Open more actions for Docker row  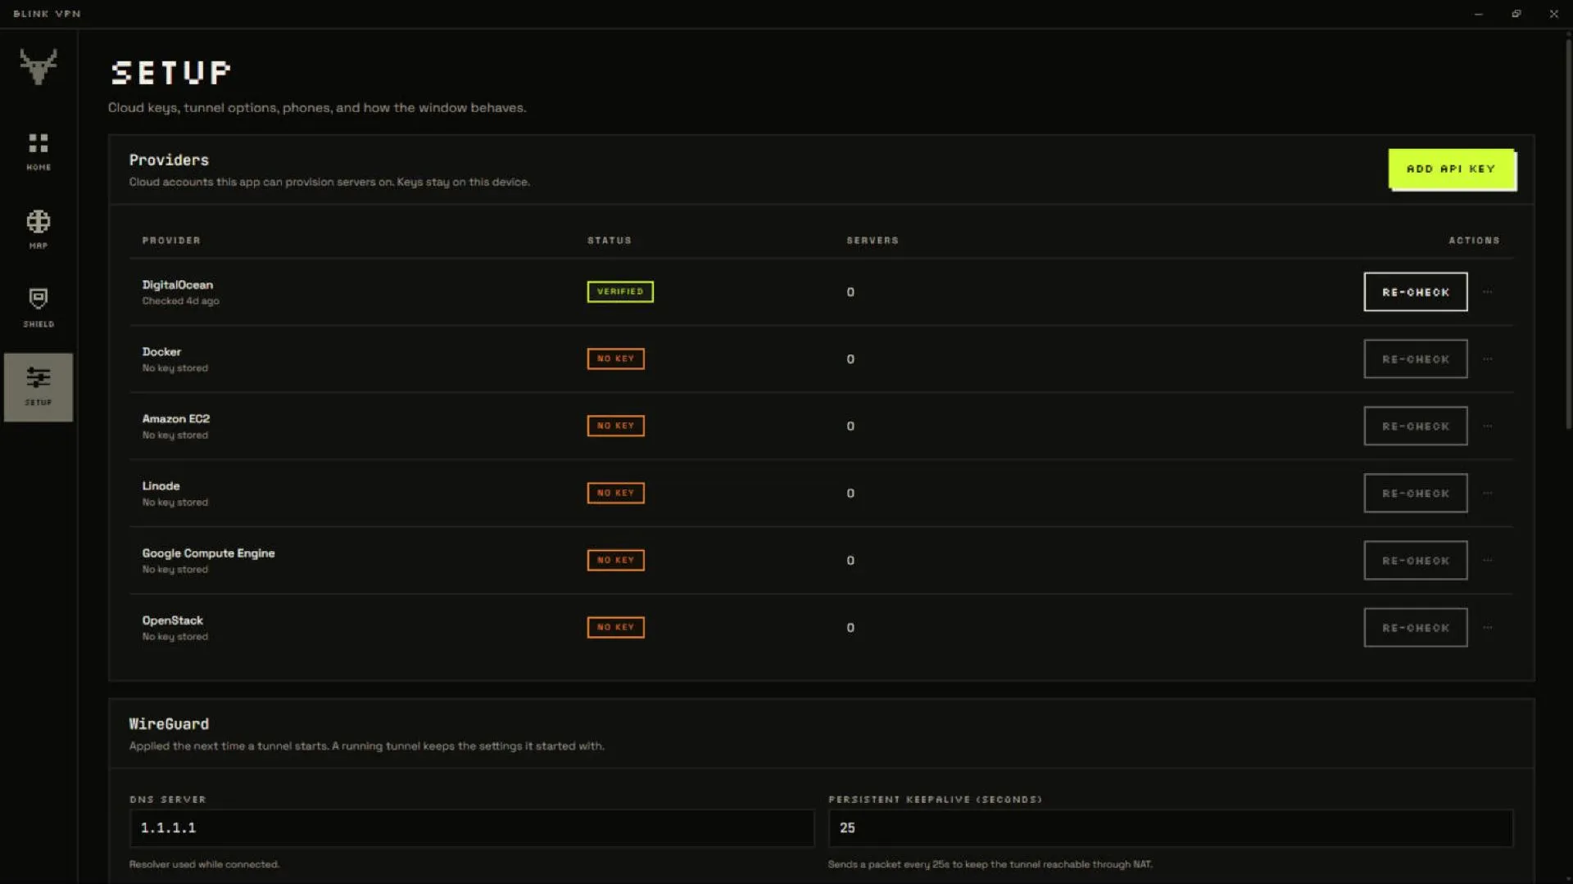point(1488,359)
